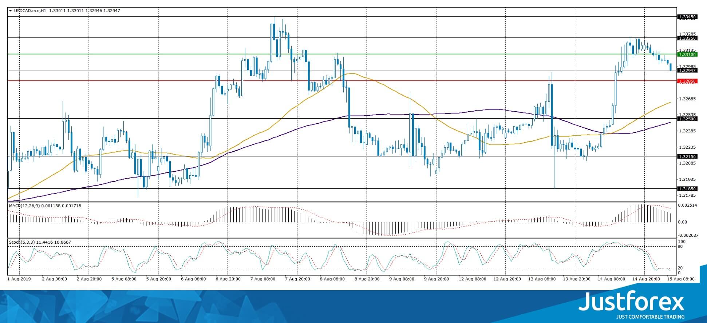Click the 80 level on Stochastic scale
This screenshot has width=707, height=323.
[x=680, y=247]
